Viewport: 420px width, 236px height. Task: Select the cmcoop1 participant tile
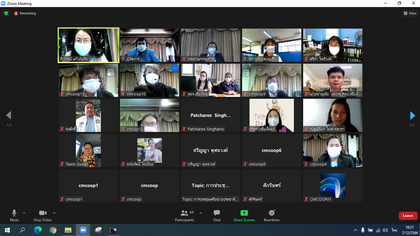(89, 185)
